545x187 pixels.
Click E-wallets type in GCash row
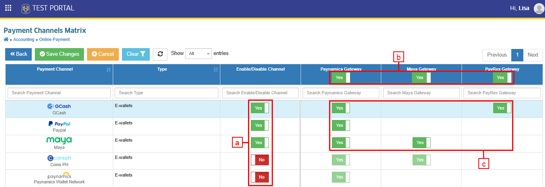coord(124,106)
